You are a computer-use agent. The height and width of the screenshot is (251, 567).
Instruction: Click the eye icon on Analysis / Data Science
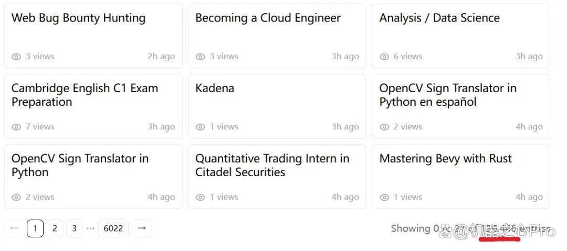[x=384, y=57]
